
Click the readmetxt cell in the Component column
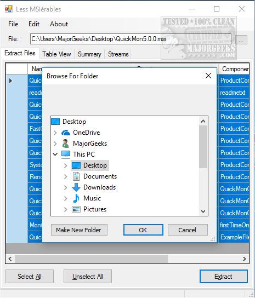[x=234, y=93]
